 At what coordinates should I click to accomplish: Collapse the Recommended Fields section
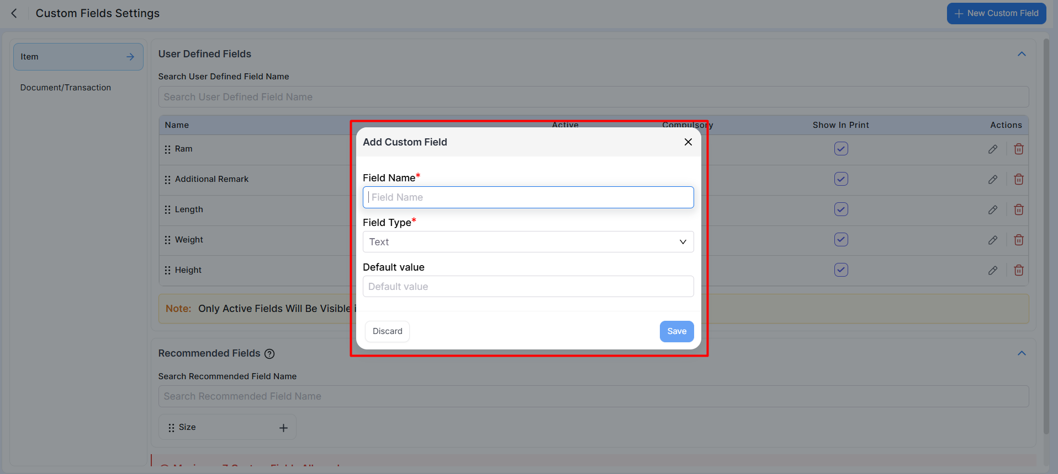pos(1022,353)
